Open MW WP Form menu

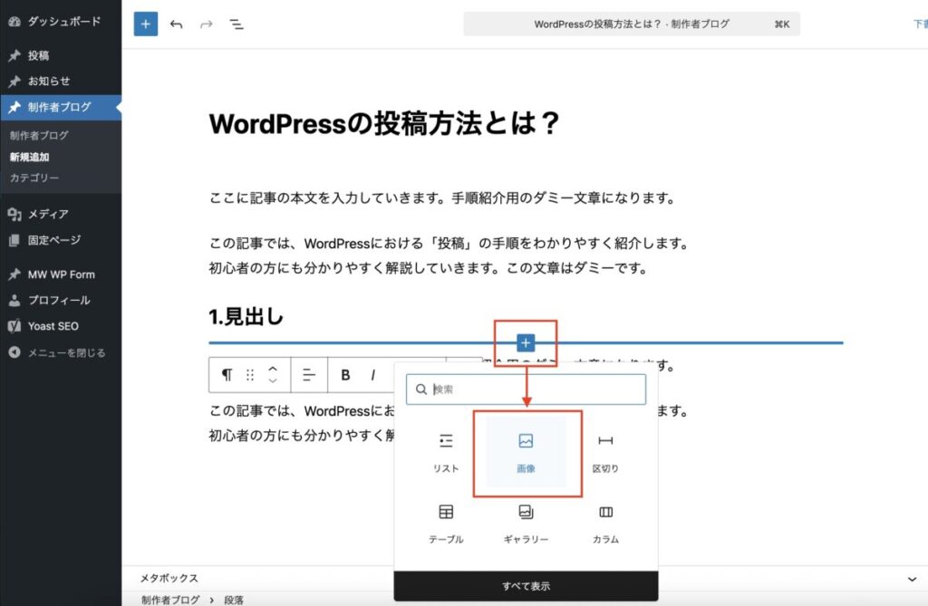(59, 274)
